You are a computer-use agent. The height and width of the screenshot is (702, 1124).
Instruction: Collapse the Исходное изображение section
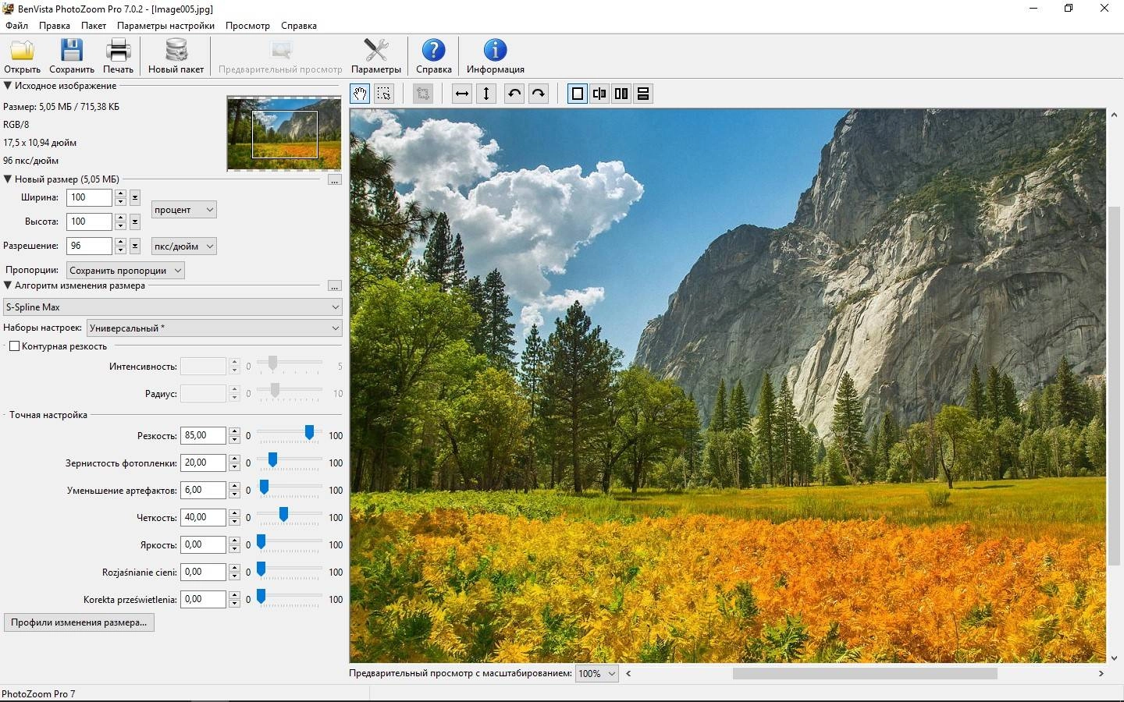pyautogui.click(x=8, y=86)
